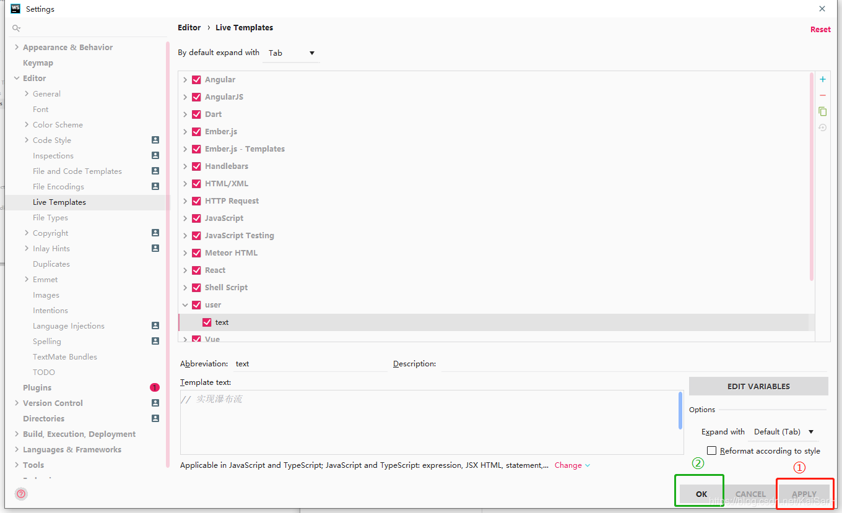Toggle the Dart template group checkbox

196,114
